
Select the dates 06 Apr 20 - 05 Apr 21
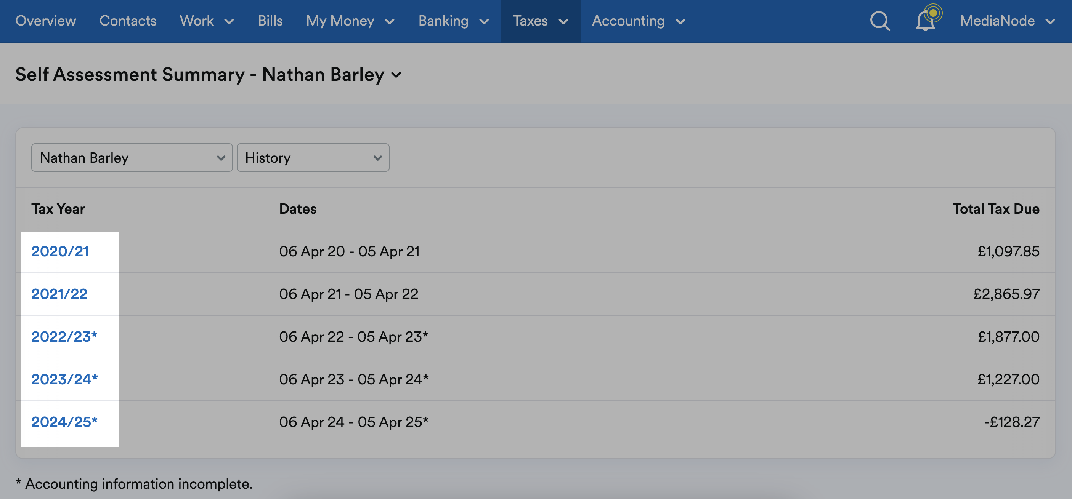point(349,251)
